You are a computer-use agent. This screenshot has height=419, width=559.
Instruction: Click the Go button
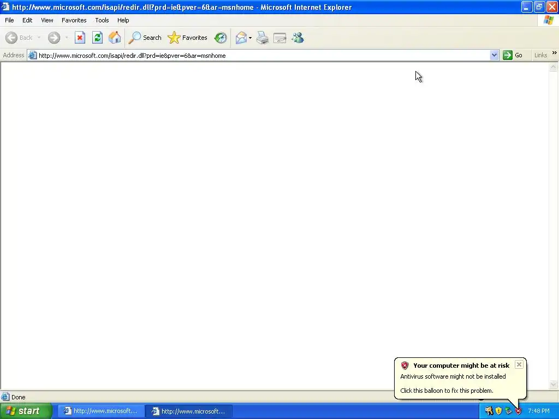(x=513, y=55)
